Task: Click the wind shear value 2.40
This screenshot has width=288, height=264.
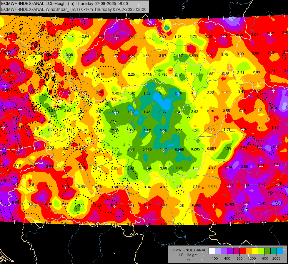Action: (179, 112)
